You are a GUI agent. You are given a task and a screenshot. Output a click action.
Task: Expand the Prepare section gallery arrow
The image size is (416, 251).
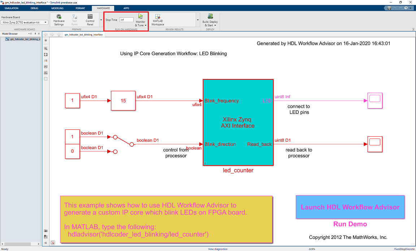pos(101,20)
